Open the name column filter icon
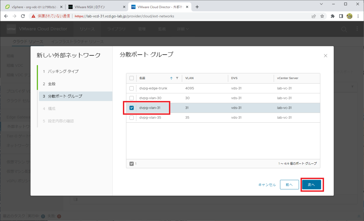Screen dimensions: 364x221 pos(177,78)
